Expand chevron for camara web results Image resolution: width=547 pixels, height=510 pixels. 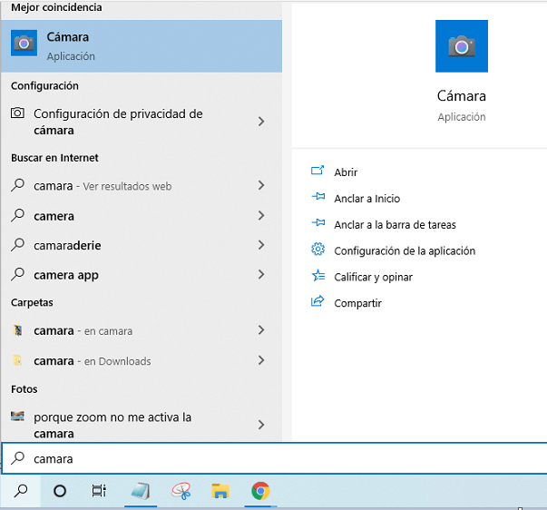[261, 185]
